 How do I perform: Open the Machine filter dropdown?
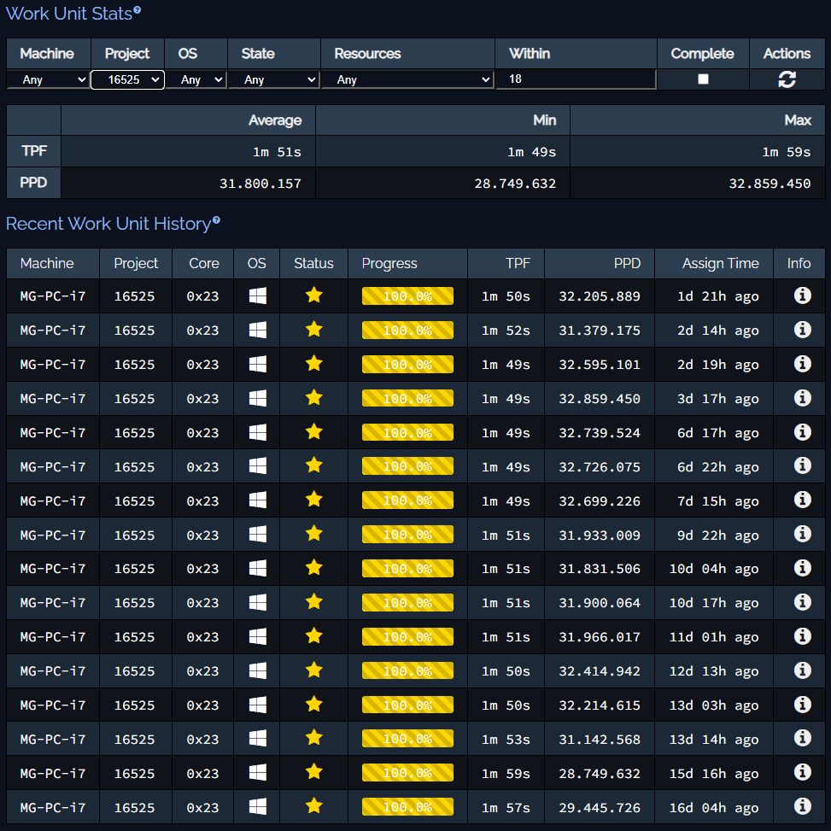[x=48, y=79]
